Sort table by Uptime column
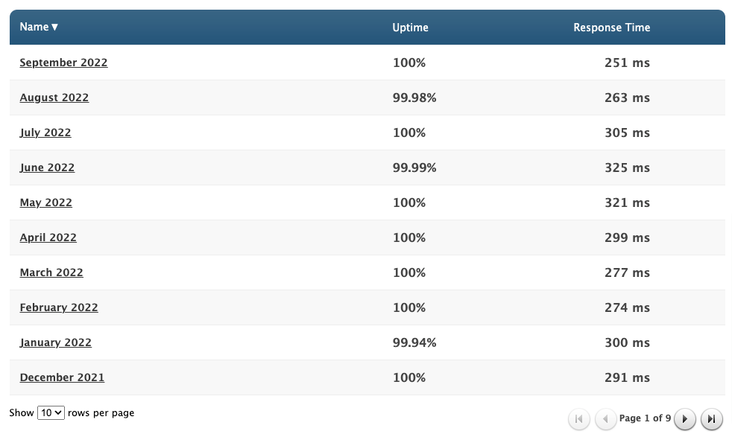The width and height of the screenshot is (732, 437). (410, 28)
